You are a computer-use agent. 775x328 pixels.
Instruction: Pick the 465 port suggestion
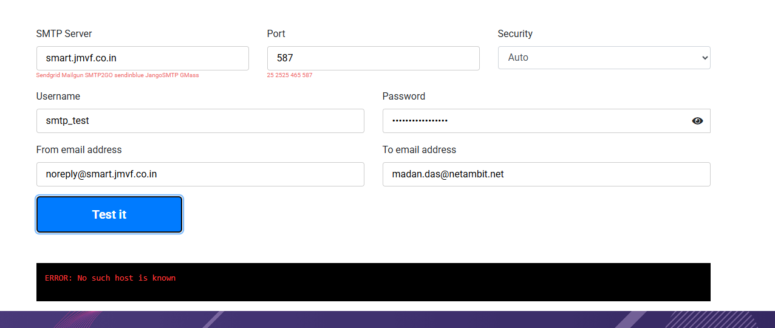(295, 75)
